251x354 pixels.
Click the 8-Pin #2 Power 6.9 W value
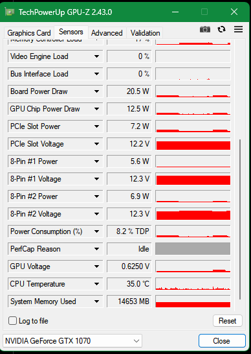[x=129, y=196]
